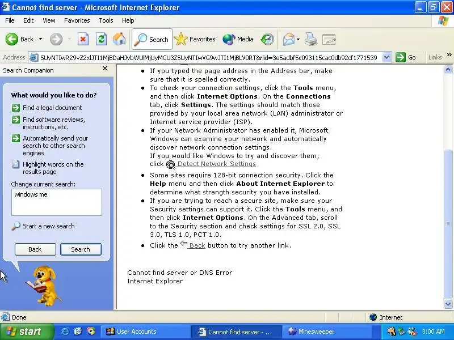Click the scrollbar down arrow
This screenshot has width=454, height=340.
[448, 304]
